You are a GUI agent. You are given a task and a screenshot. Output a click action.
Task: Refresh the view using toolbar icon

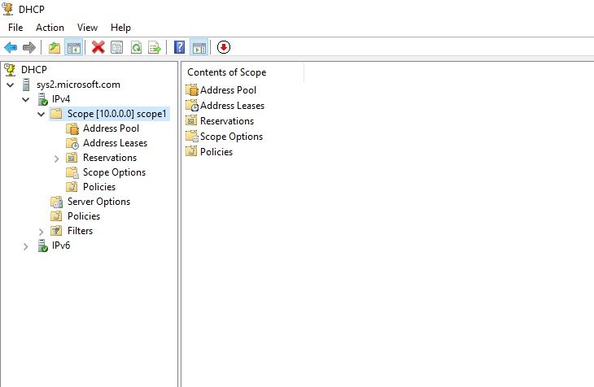[x=136, y=47]
